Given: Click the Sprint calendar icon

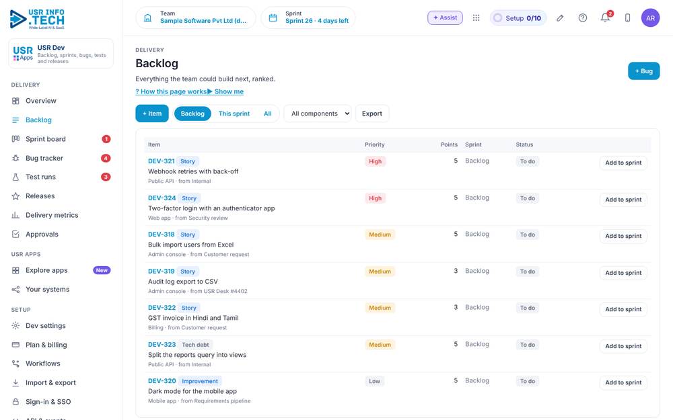Looking at the screenshot, I should (x=273, y=17).
